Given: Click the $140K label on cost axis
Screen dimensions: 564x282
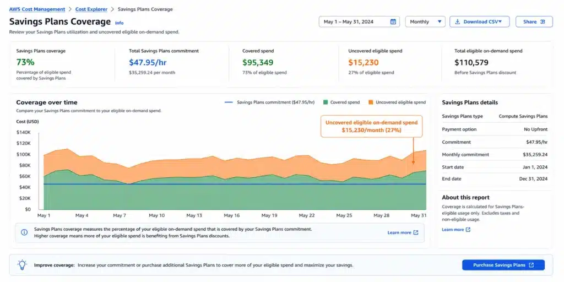Looking at the screenshot, I should click(x=24, y=132).
